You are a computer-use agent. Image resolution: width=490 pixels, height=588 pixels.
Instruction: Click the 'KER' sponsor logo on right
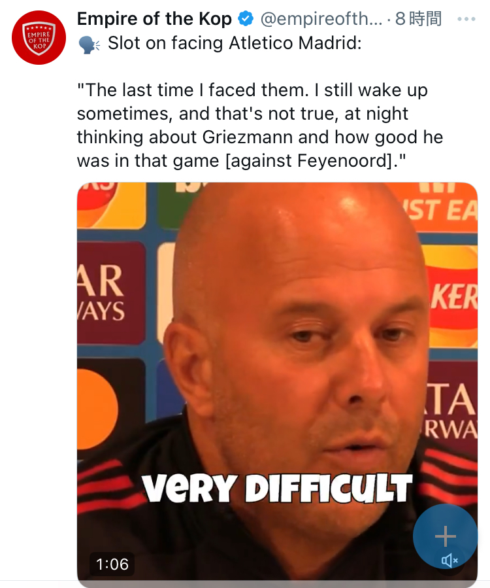pyautogui.click(x=452, y=298)
